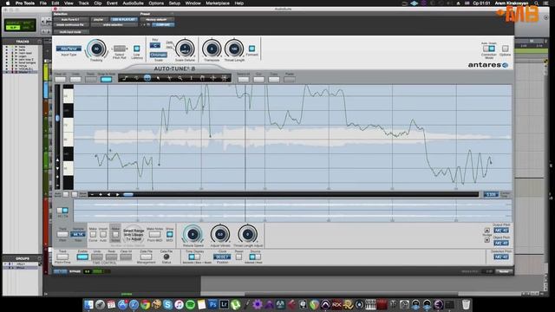
Task: Open Safari from the dock
Action: click(x=134, y=304)
